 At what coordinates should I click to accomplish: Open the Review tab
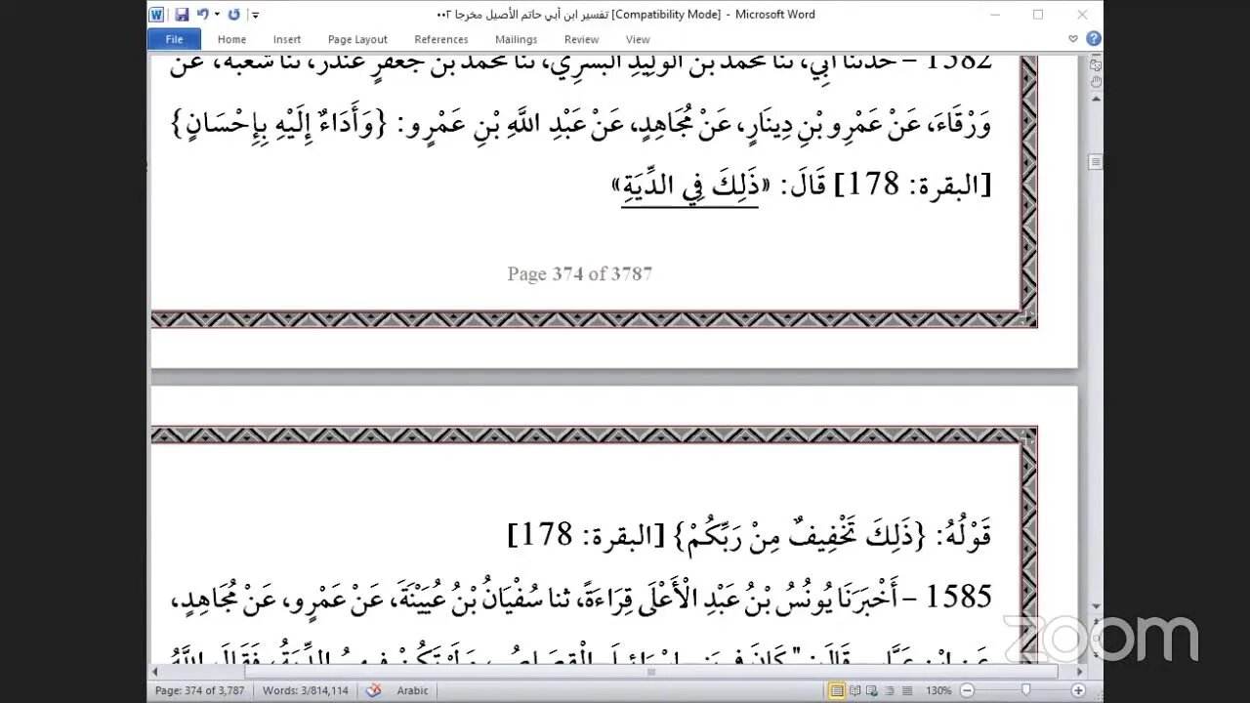coord(581,39)
